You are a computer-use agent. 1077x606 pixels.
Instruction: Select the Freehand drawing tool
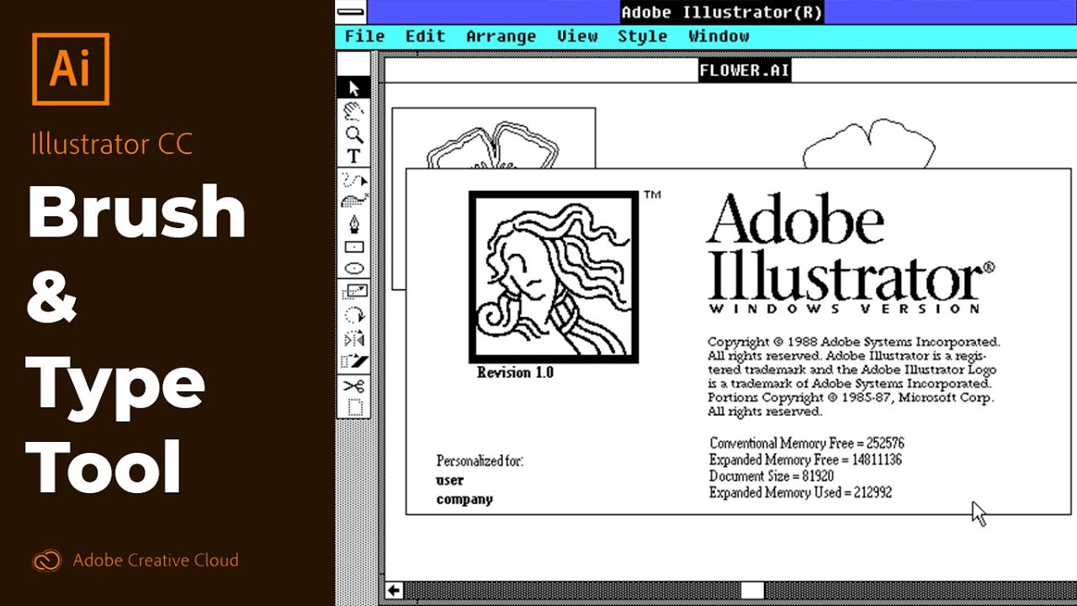tap(353, 179)
